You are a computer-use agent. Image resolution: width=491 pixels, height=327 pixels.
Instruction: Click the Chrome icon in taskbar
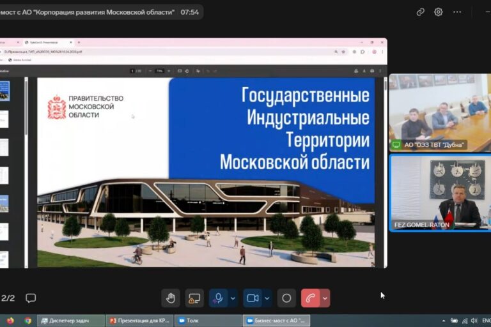(x=27, y=320)
